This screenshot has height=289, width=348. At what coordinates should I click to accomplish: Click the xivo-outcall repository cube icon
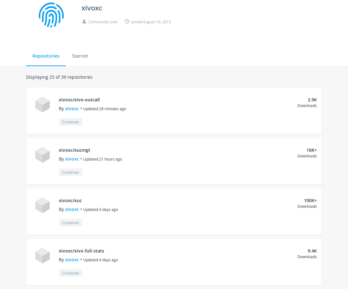point(42,105)
